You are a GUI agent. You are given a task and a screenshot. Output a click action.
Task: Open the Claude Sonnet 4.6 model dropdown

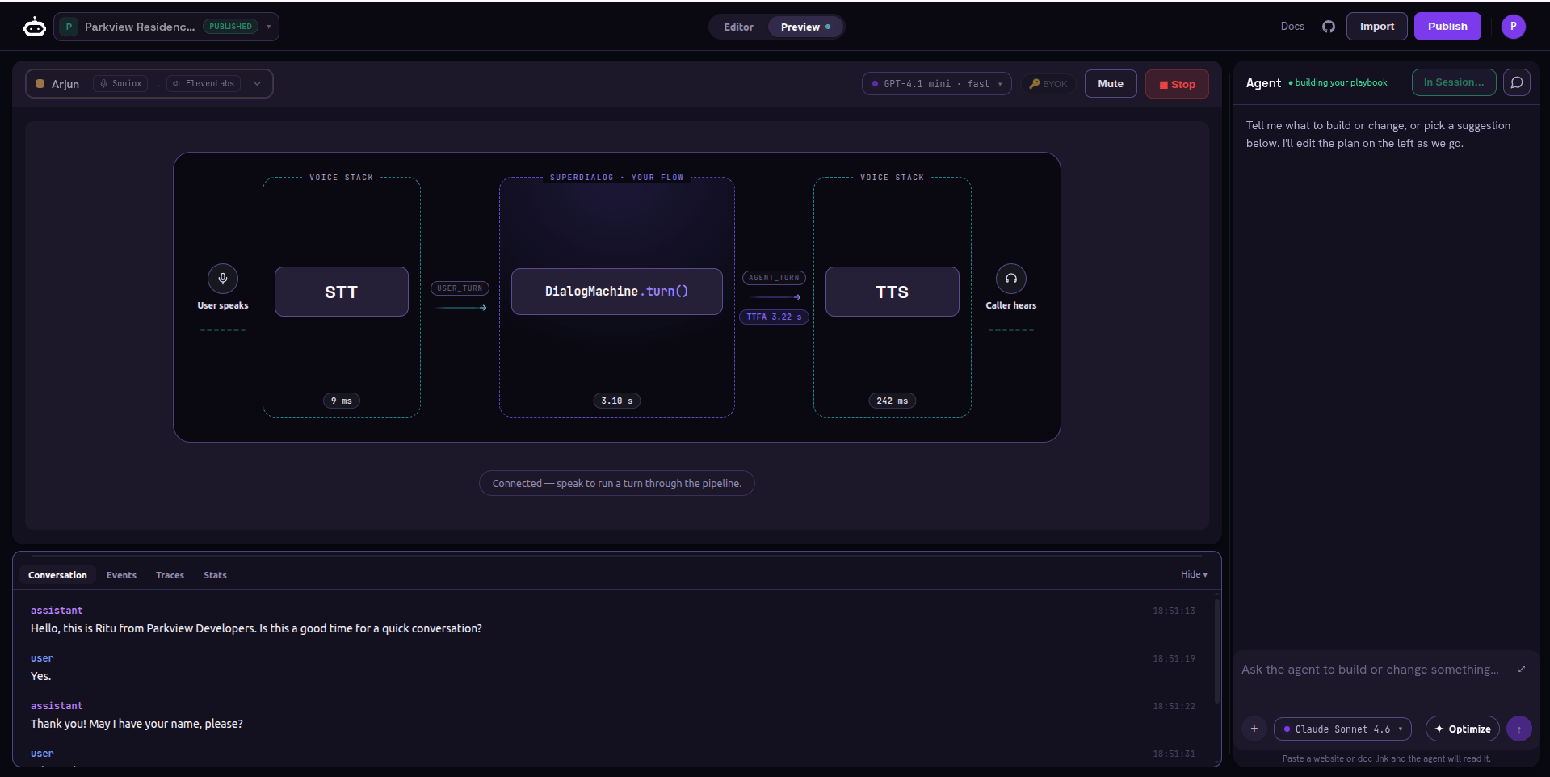[x=1343, y=729]
